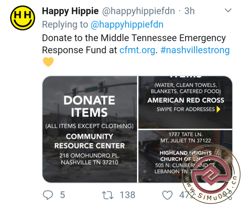Click the yellow swipe arrow in image
This screenshot has height=206, width=243.
click(x=218, y=109)
